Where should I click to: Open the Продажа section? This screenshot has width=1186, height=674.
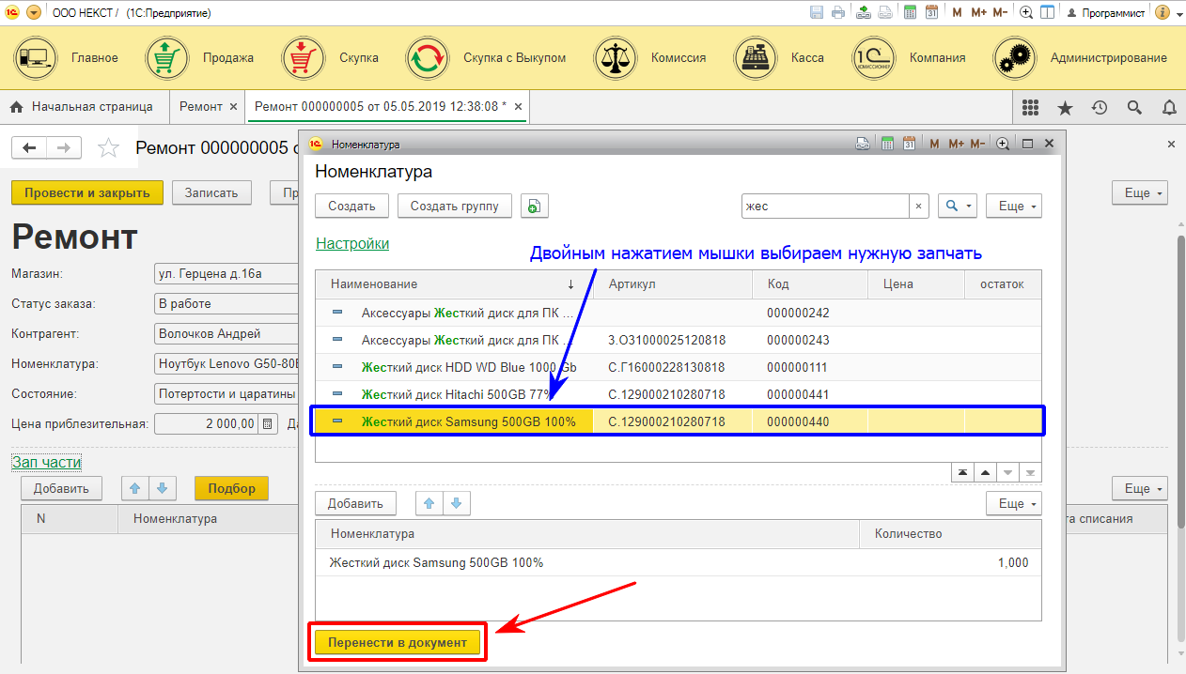[200, 58]
